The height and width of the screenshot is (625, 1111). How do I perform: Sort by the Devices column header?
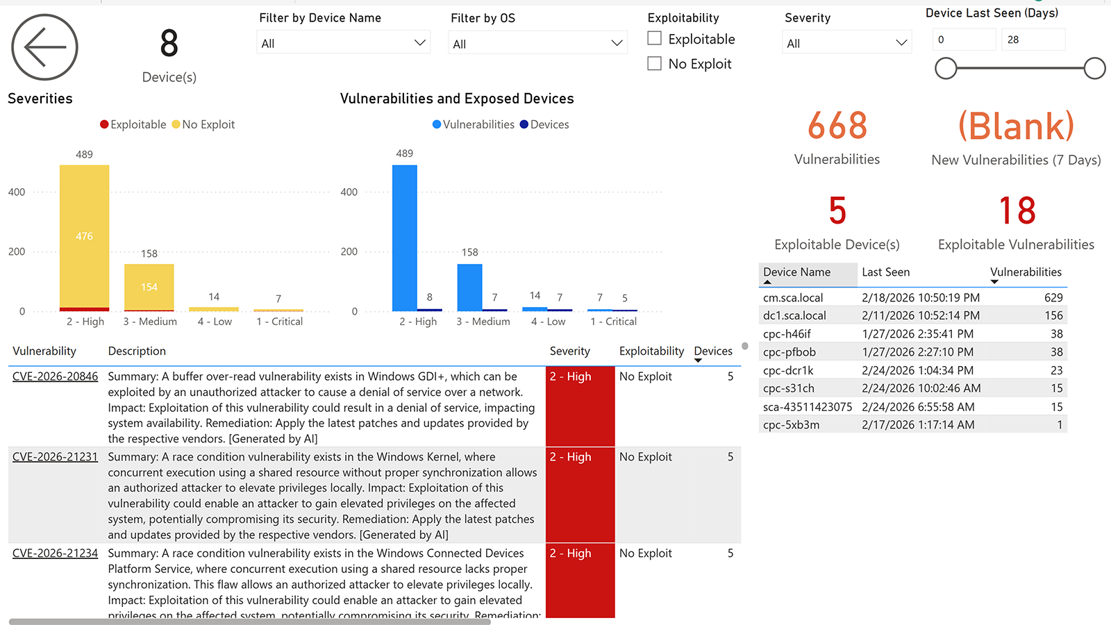click(x=713, y=351)
